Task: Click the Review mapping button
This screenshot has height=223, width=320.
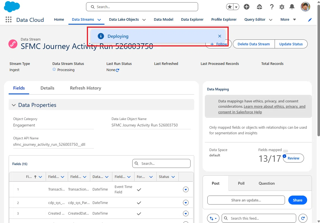Action: [293, 158]
